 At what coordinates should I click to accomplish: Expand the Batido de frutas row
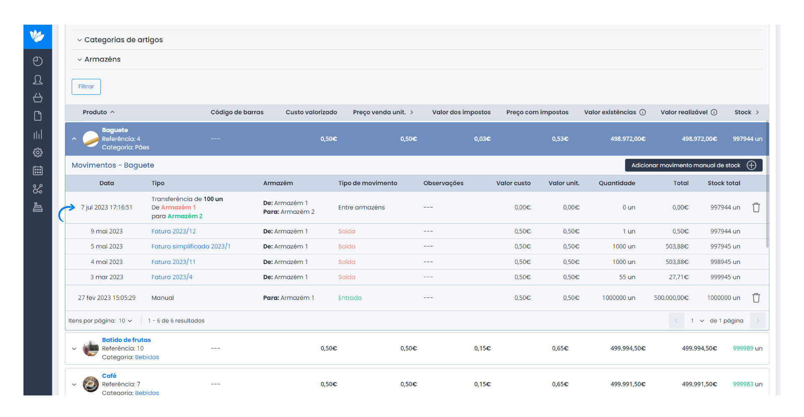(74, 348)
